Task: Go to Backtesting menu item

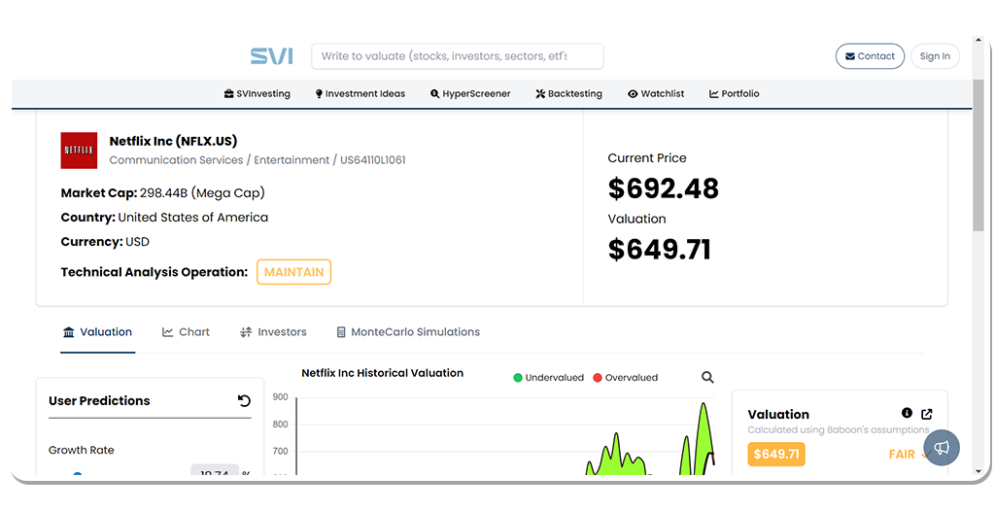Action: click(568, 94)
